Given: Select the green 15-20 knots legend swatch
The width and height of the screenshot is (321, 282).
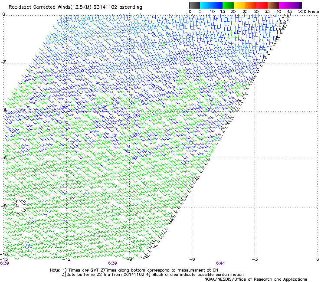Looking at the screenshot, I should pyautogui.click(x=228, y=5).
